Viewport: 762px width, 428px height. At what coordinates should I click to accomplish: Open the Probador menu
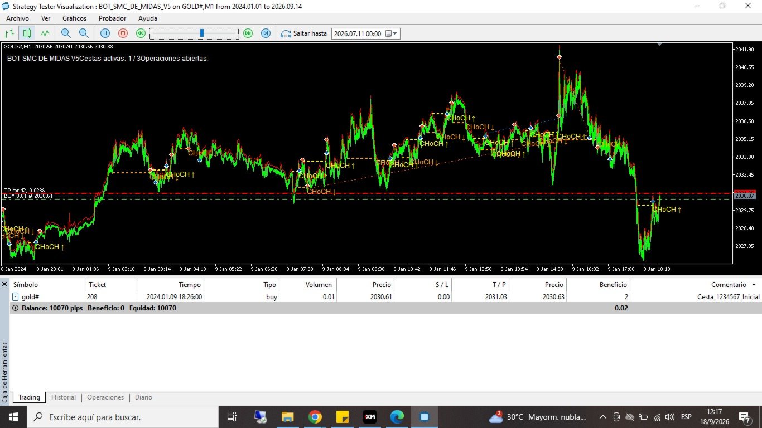point(112,18)
